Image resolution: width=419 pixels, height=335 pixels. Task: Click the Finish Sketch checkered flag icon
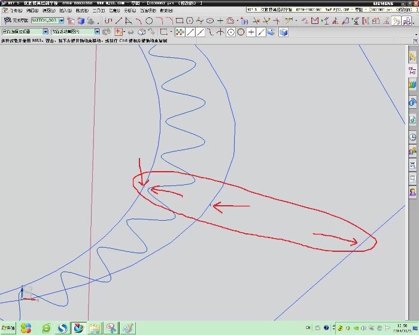pos(7,20)
